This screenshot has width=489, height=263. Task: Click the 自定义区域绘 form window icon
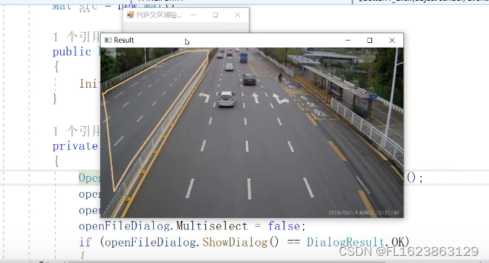(x=130, y=14)
